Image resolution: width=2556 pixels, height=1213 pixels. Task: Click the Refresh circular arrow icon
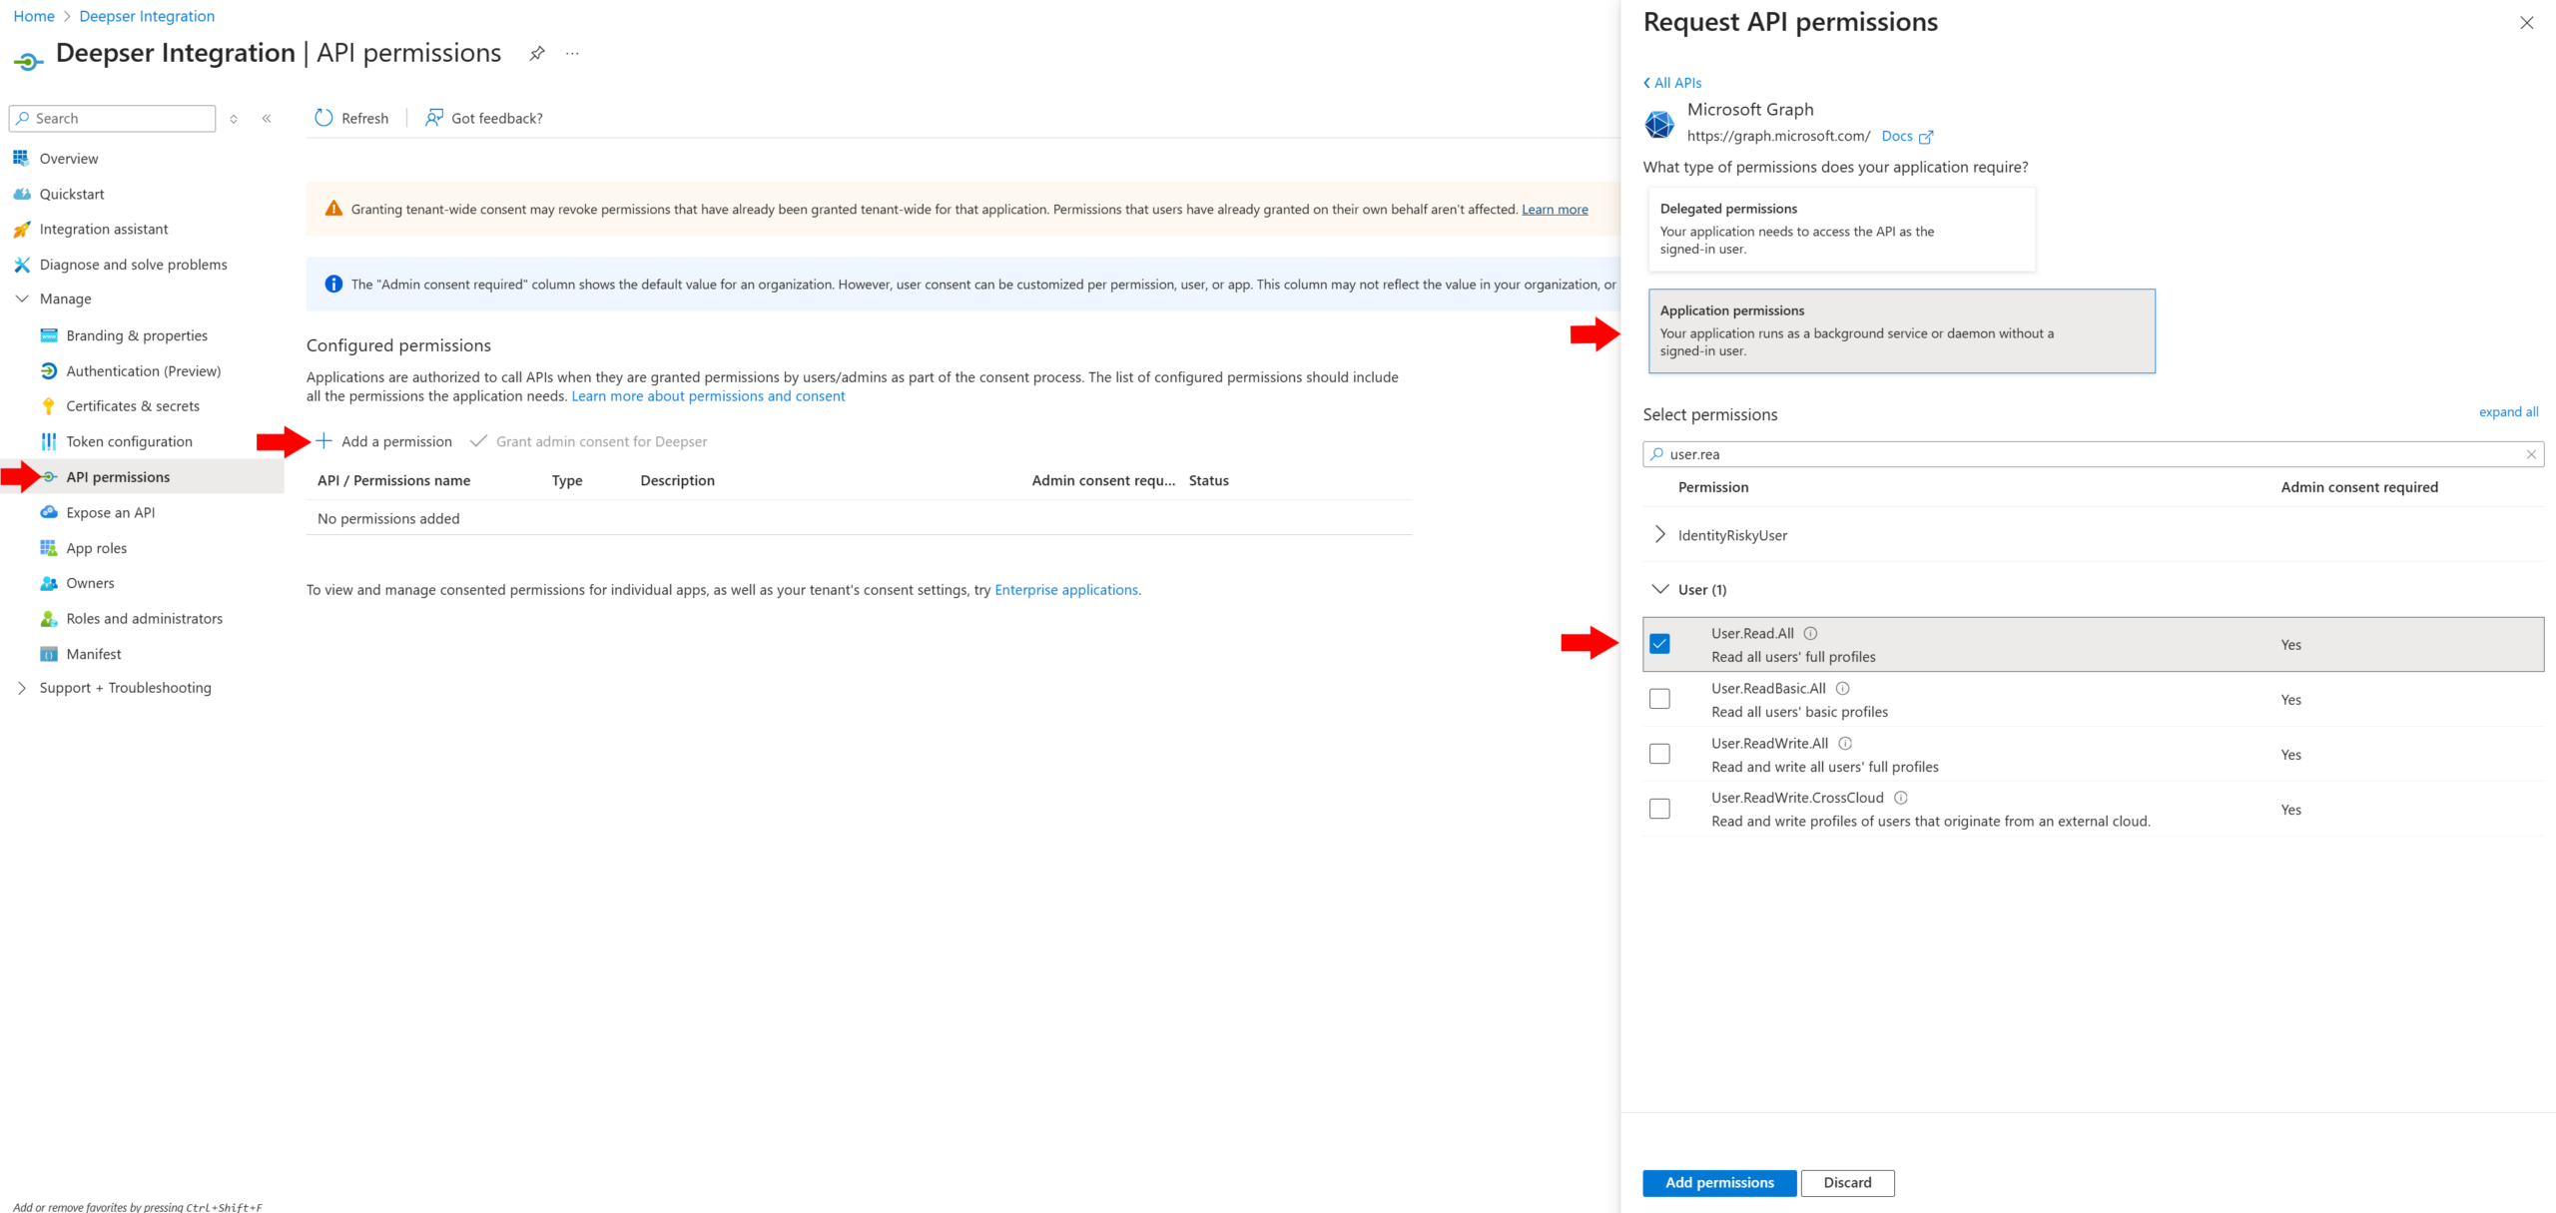click(323, 118)
